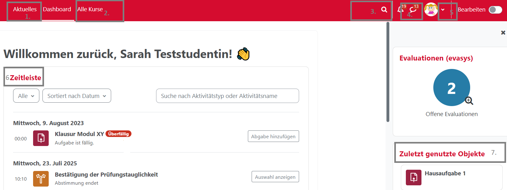Open the Alle filter dropdown
The width and height of the screenshot is (507, 190).
26,96
